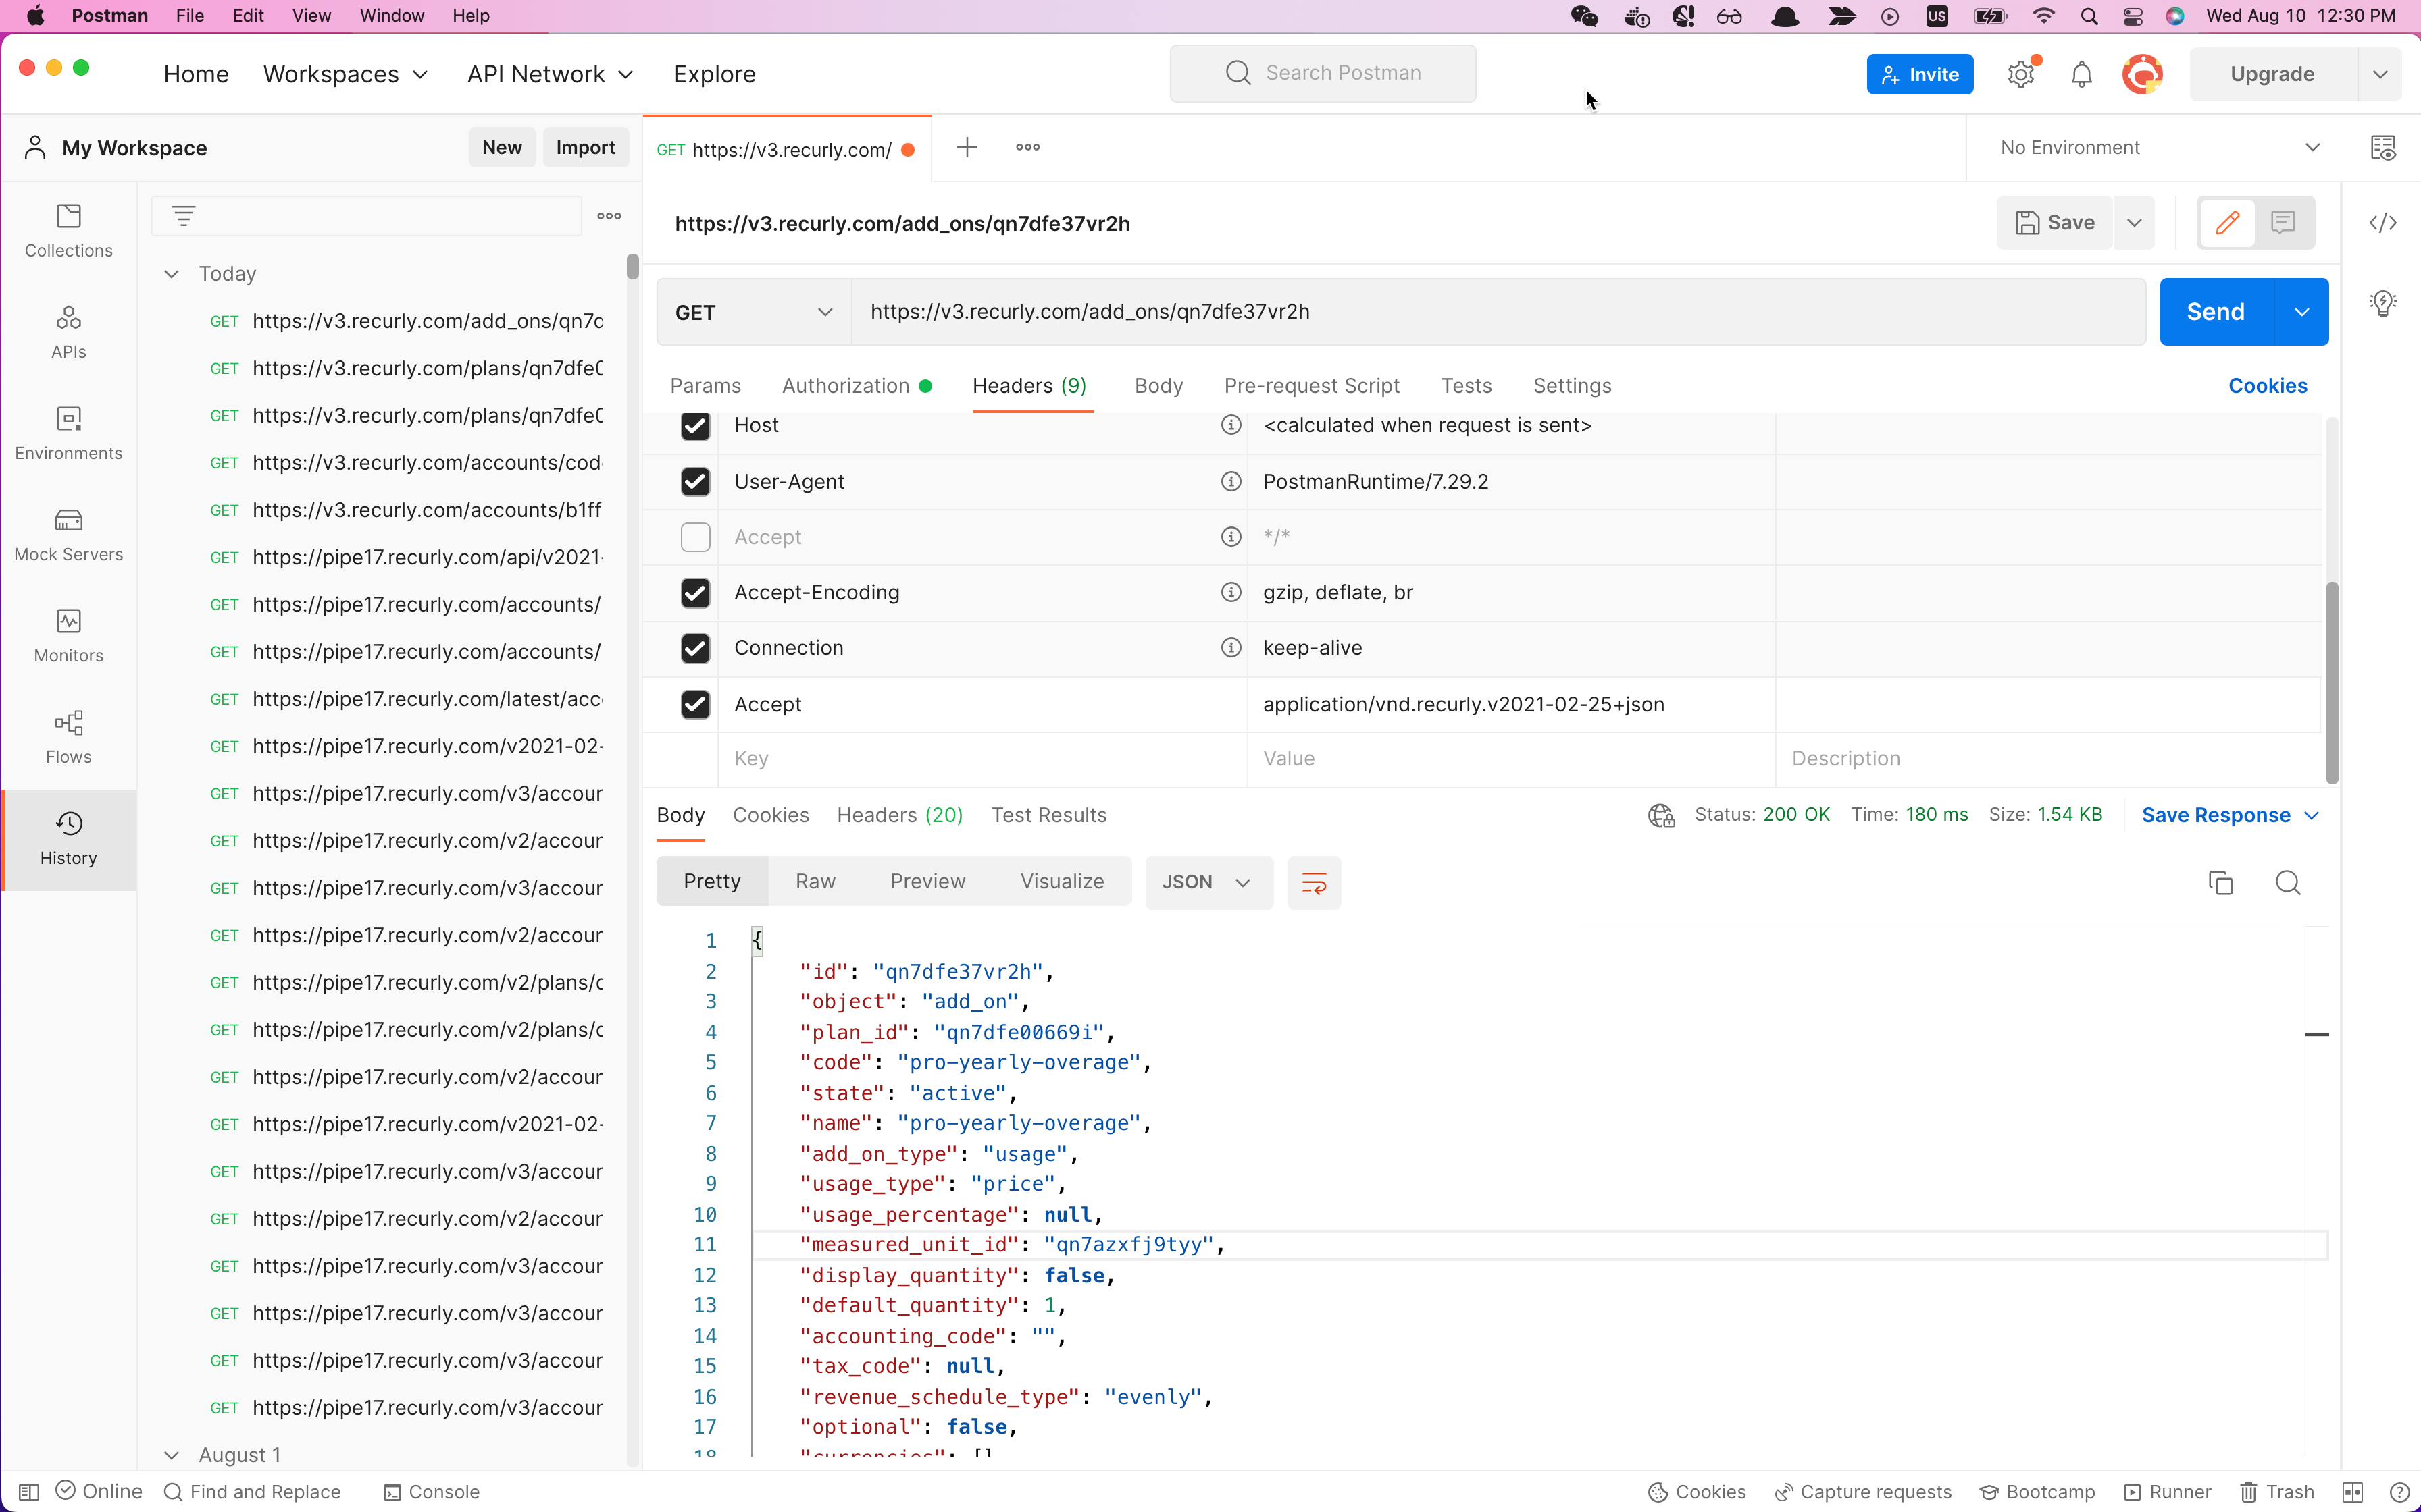
Task: Uncheck the Connection header checkbox
Action: (695, 648)
